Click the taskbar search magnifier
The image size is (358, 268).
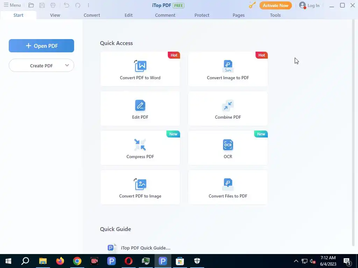[x=25, y=261]
